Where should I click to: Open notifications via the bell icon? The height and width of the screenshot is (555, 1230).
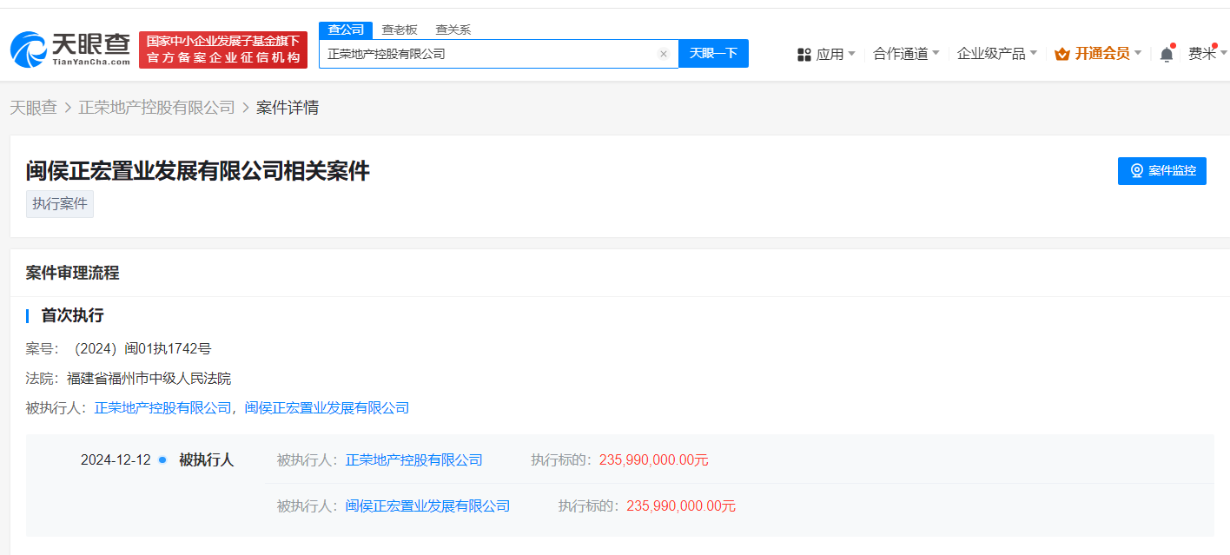tap(1165, 53)
